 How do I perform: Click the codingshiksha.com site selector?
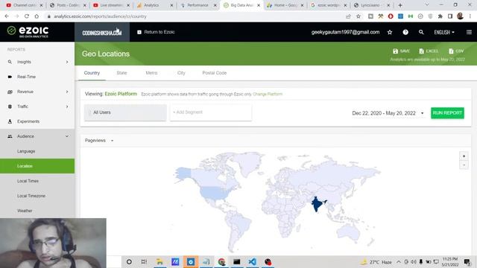point(102,32)
